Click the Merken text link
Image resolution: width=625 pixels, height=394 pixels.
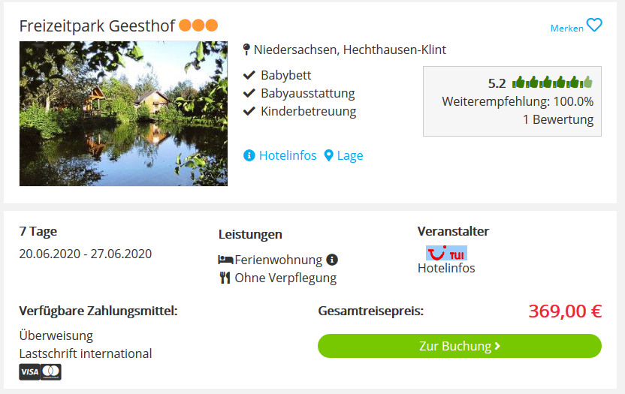click(567, 29)
